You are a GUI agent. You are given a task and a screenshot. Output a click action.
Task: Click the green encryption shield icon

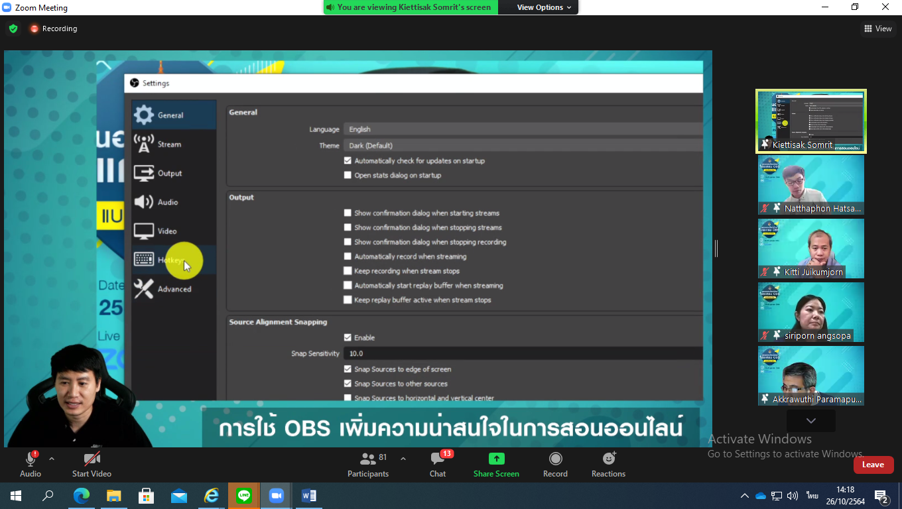[13, 28]
